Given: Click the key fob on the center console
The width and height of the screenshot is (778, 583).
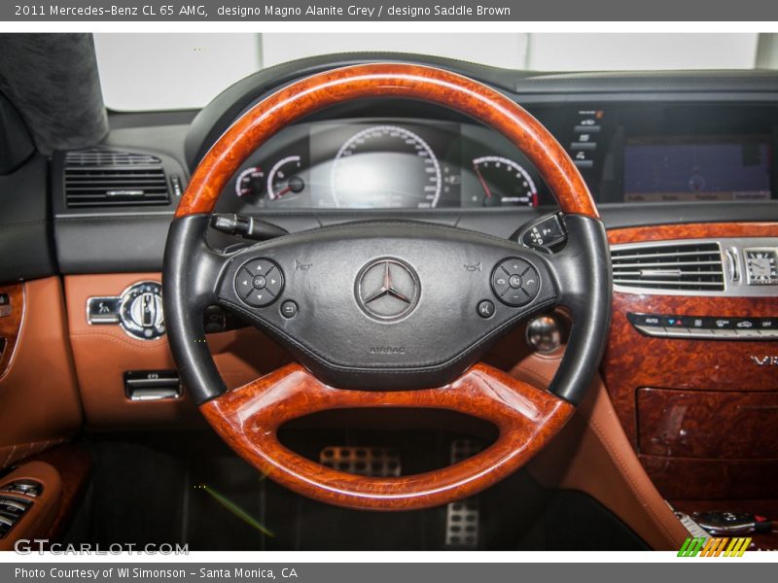Looking at the screenshot, I should pos(728,522).
